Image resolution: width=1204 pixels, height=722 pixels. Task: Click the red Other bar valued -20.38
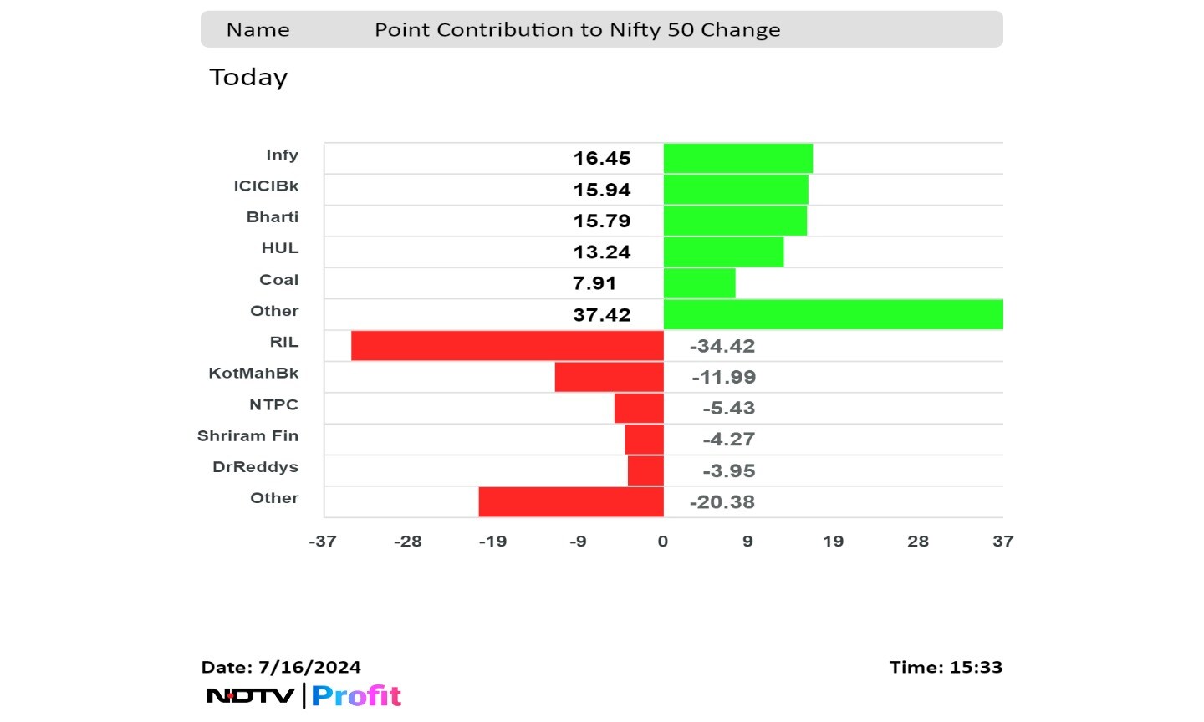pos(571,501)
